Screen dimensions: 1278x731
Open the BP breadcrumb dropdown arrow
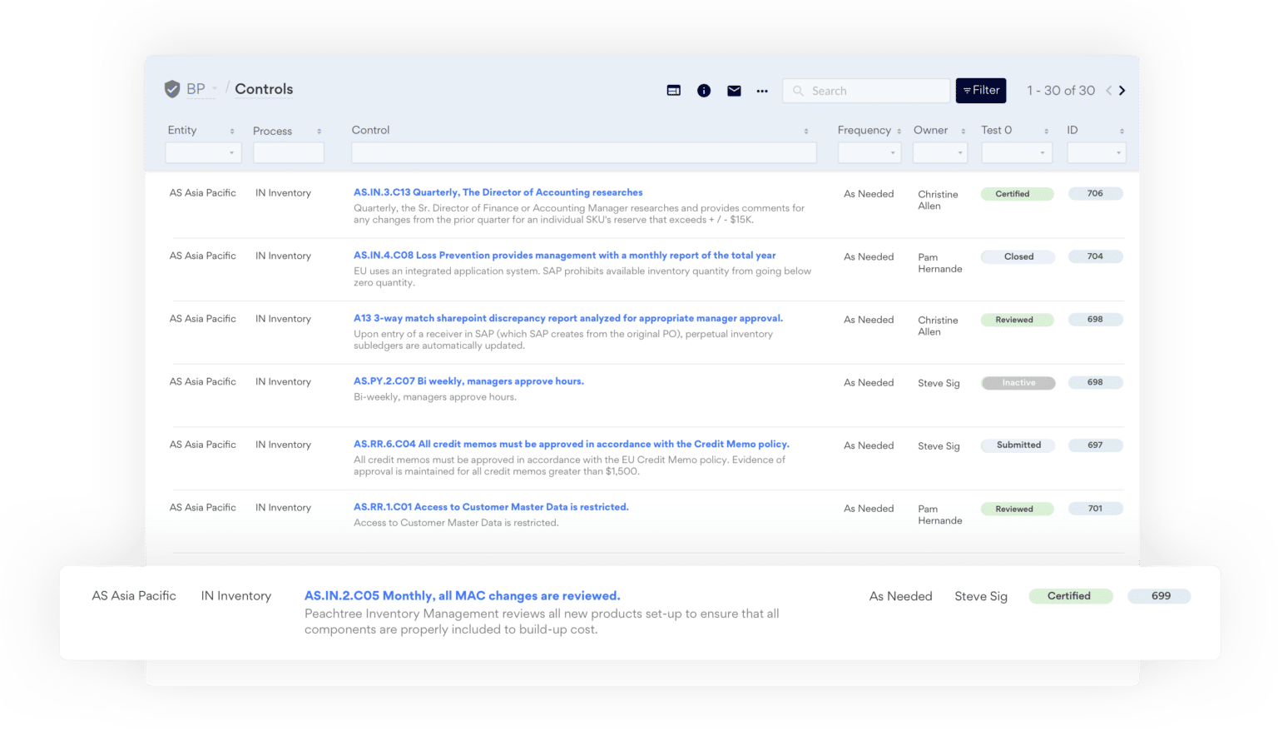pos(213,89)
